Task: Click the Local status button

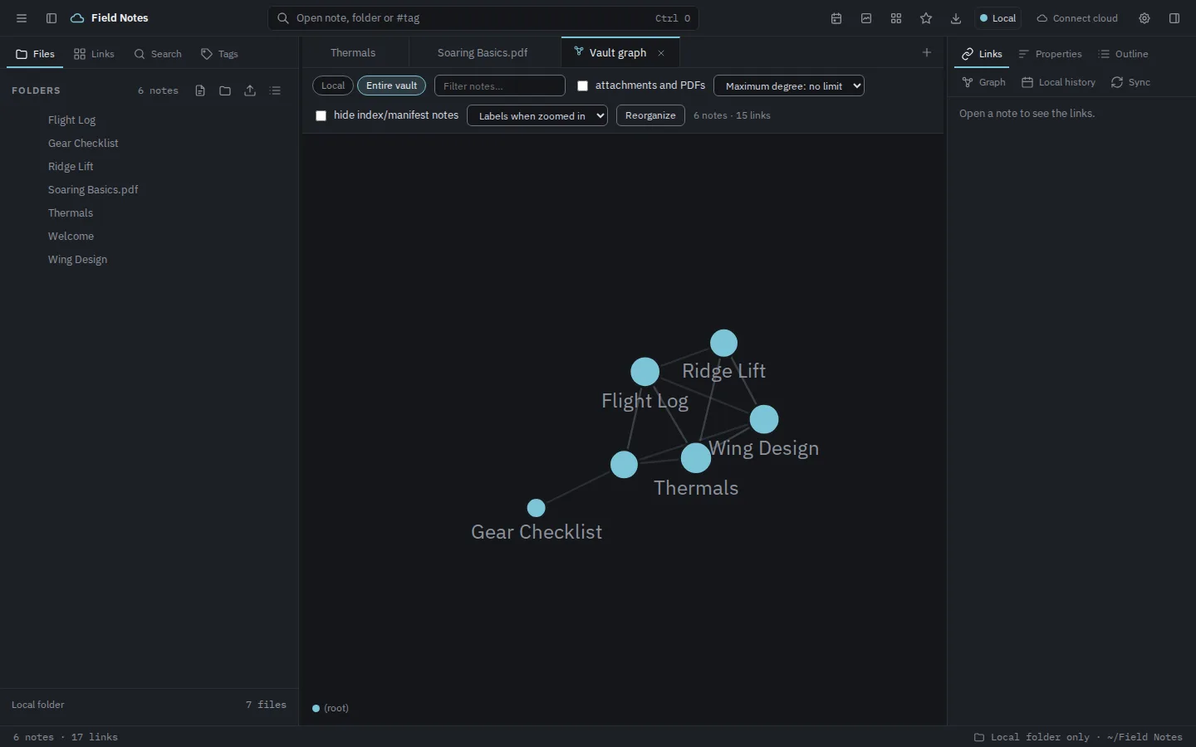Action: pos(997,18)
